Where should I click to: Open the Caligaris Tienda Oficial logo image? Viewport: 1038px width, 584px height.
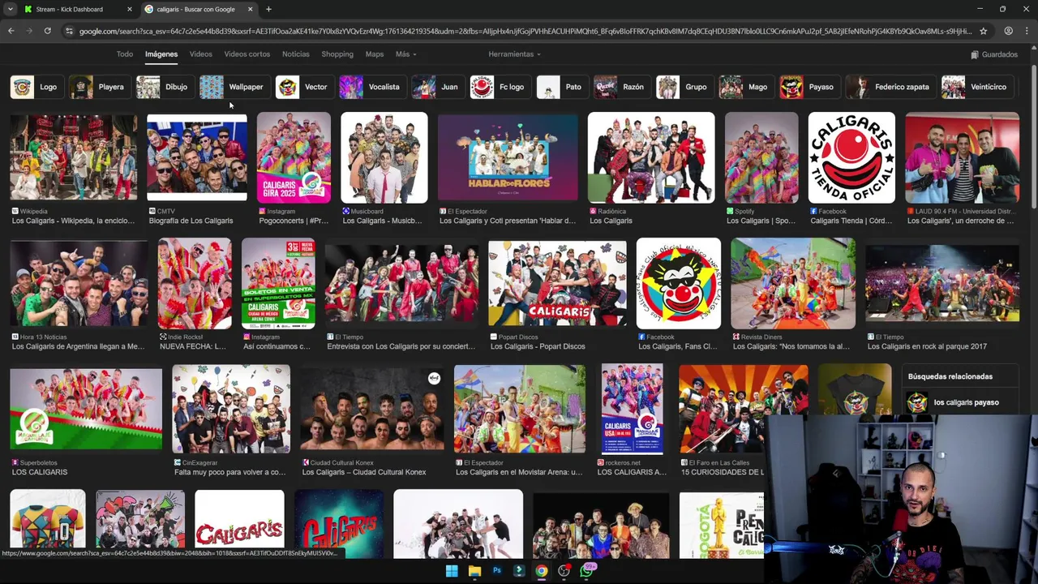(x=851, y=157)
